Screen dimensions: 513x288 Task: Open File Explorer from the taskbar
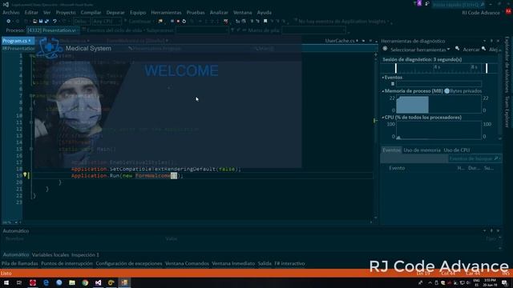pyautogui.click(x=72, y=282)
